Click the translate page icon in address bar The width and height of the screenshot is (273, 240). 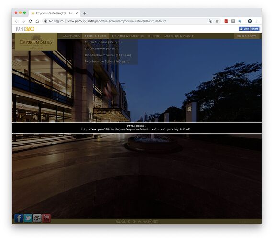coord(210,21)
